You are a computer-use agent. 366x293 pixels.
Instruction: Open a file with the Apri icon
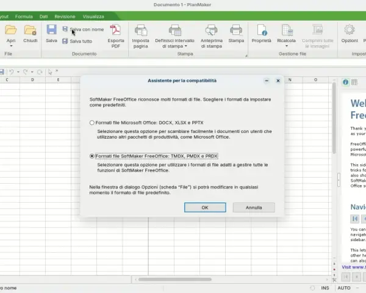(x=11, y=31)
